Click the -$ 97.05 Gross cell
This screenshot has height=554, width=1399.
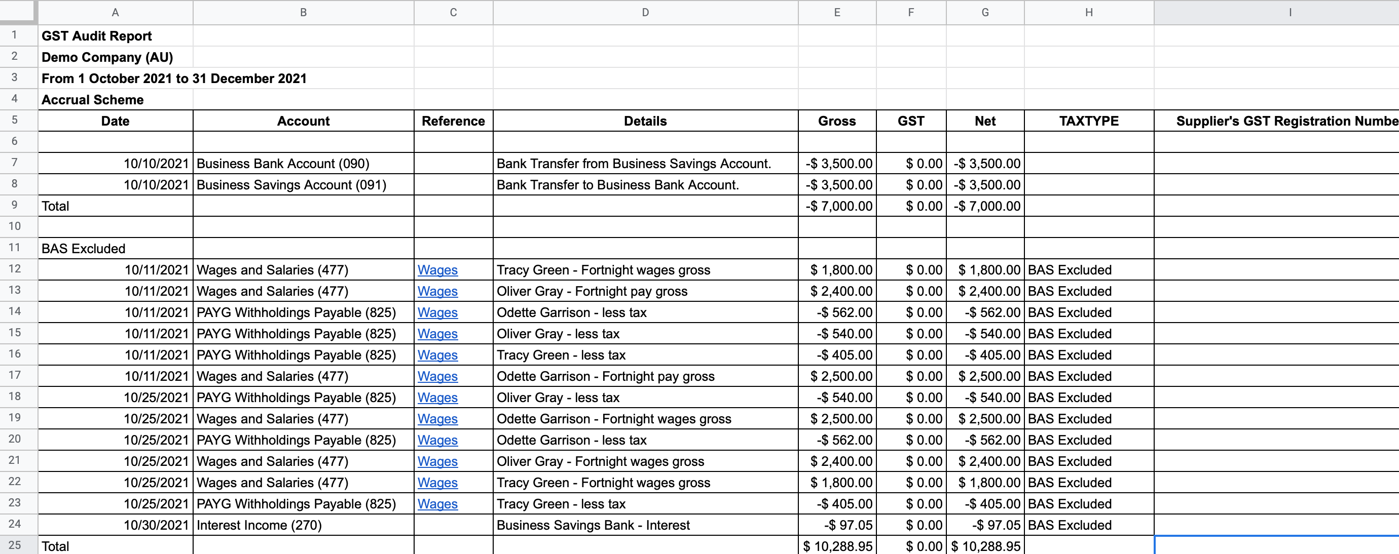pos(837,525)
